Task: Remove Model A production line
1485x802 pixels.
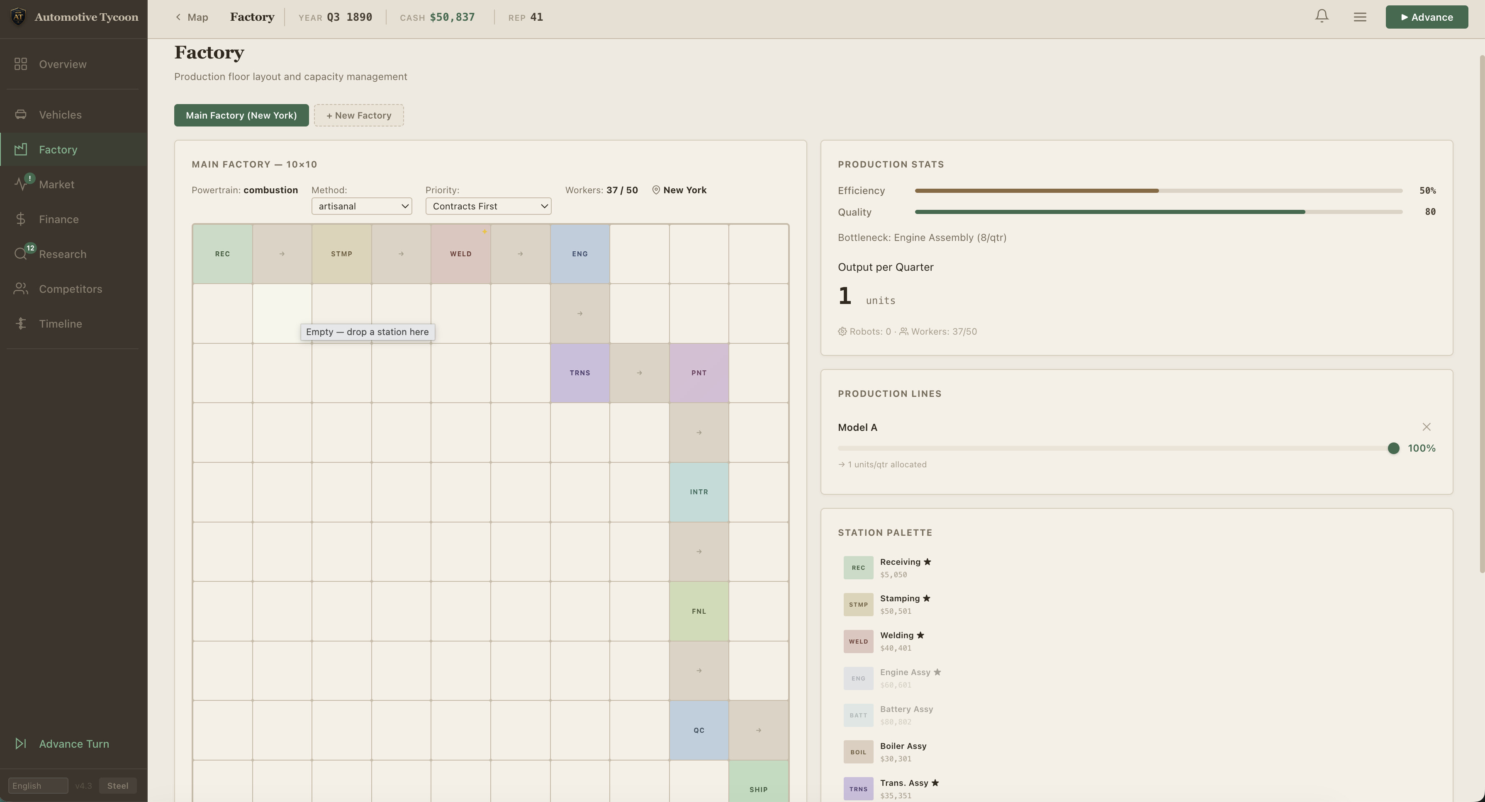Action: coord(1426,427)
